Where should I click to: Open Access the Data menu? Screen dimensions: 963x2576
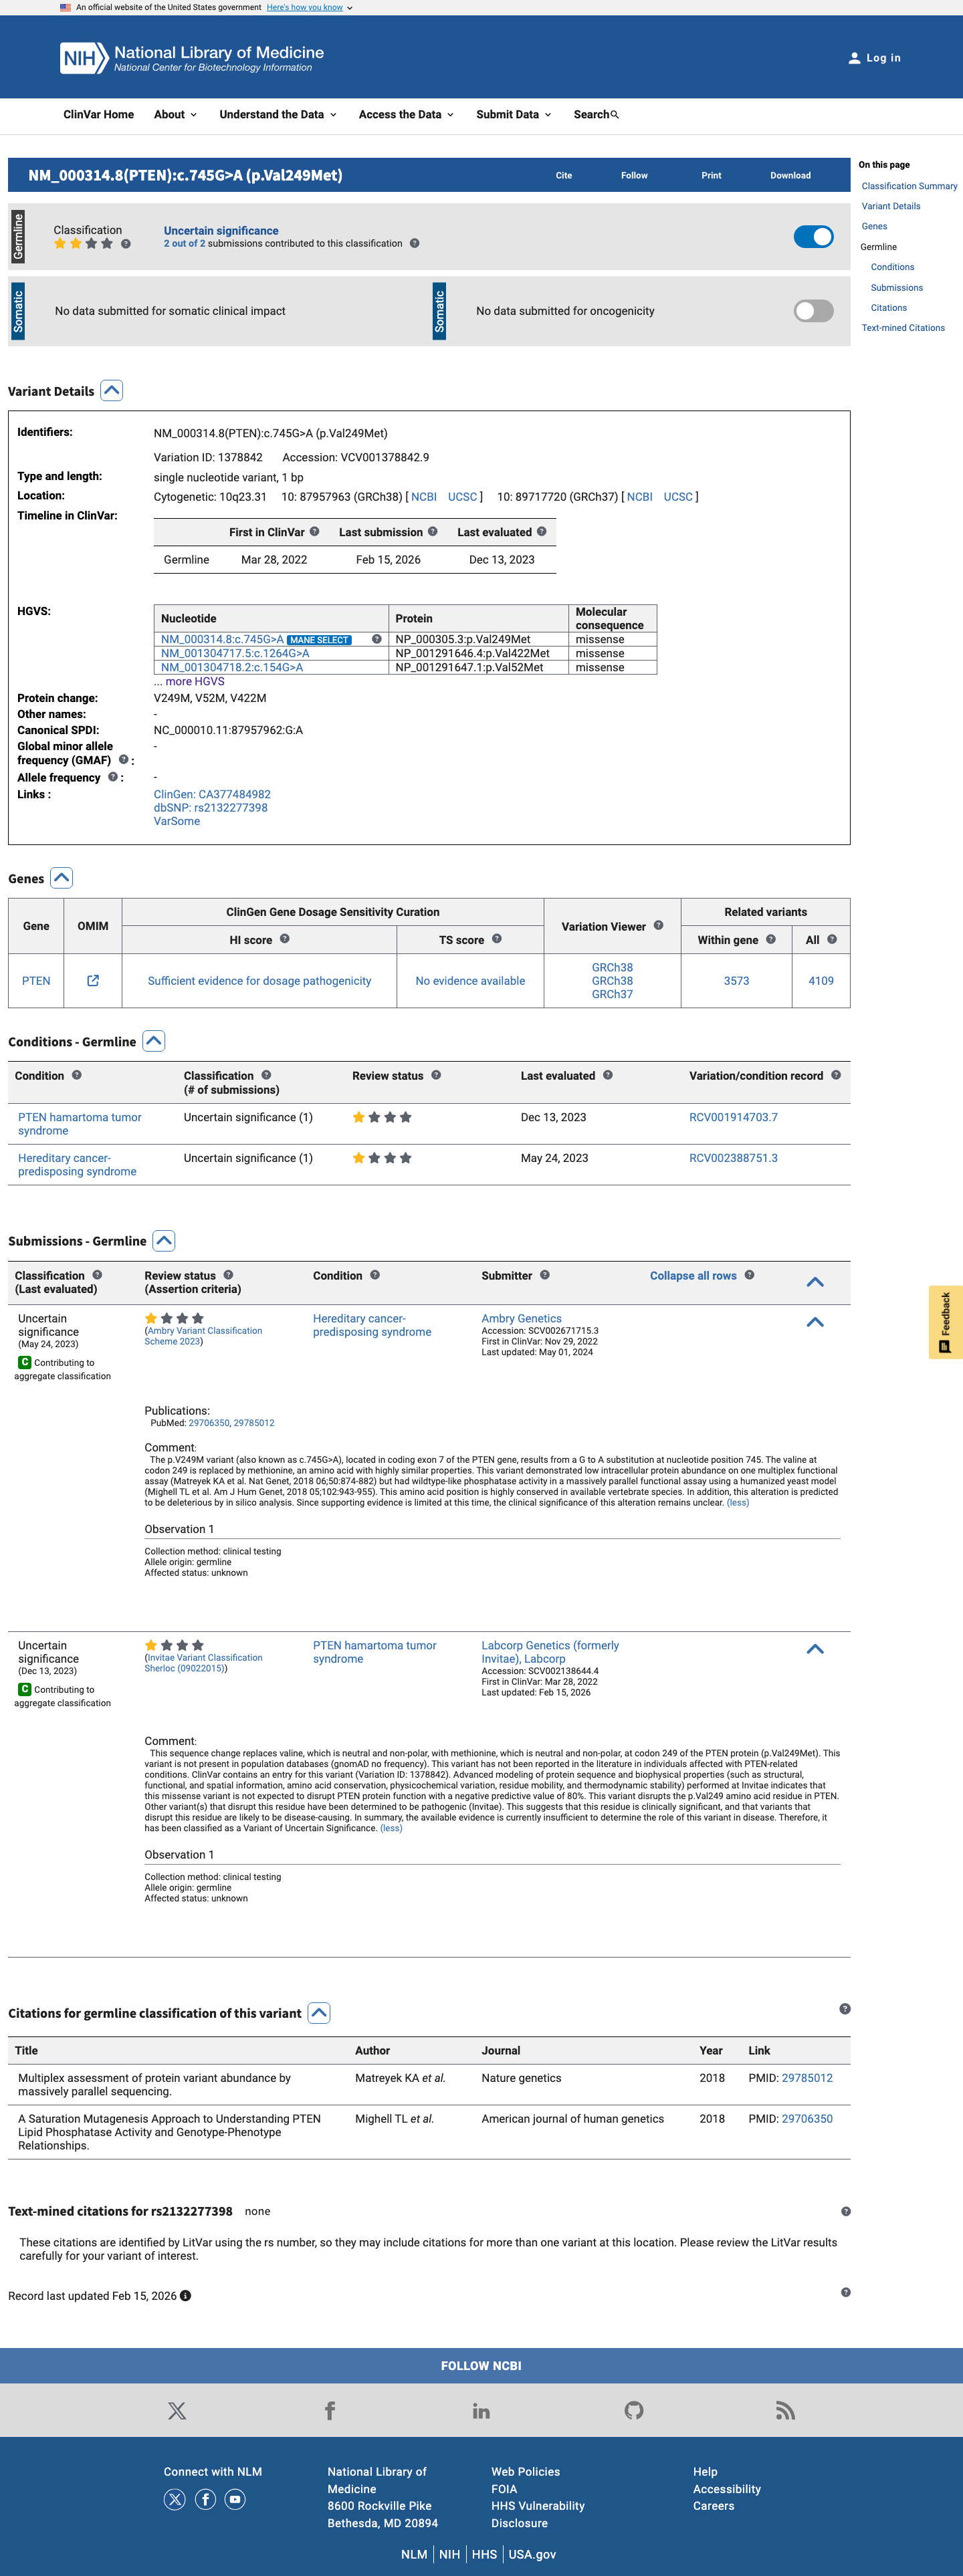coord(406,115)
